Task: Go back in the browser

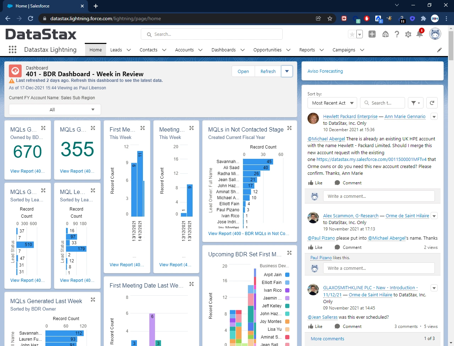Action: click(x=8, y=18)
